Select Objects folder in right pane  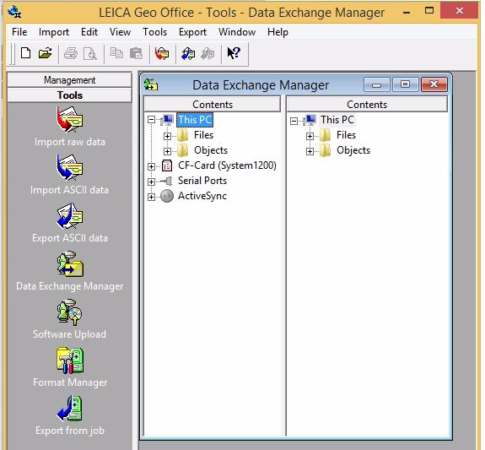tap(353, 150)
